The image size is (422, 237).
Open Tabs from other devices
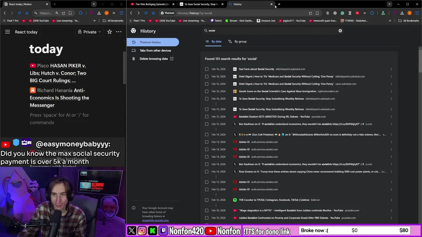coord(153,50)
